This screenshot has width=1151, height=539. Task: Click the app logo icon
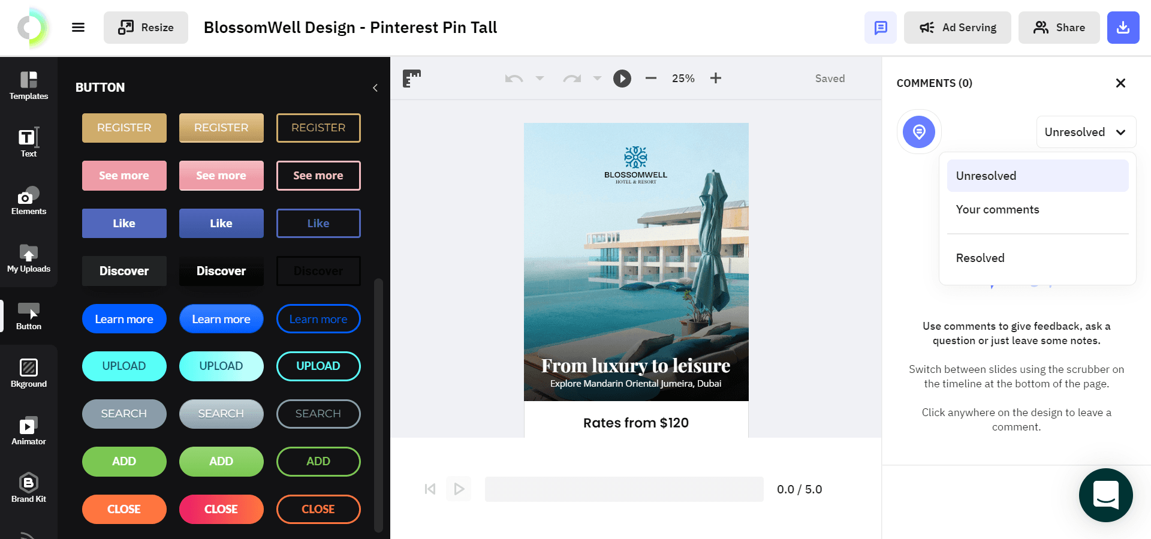[x=32, y=28]
